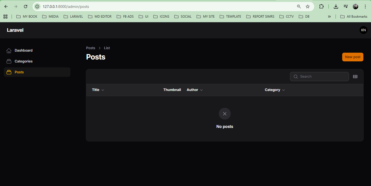Click the Categories stack icon in sidebar
Image resolution: width=371 pixels, height=186 pixels.
click(9, 61)
